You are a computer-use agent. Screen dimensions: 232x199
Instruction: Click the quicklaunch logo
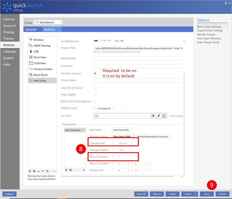tap(23, 7)
